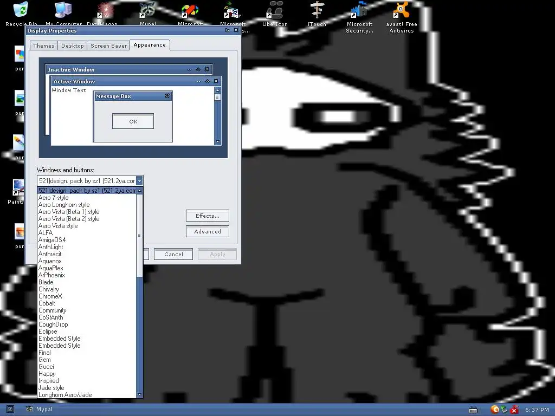Click the Effects... button
This screenshot has height=416, width=555.
coord(208,216)
